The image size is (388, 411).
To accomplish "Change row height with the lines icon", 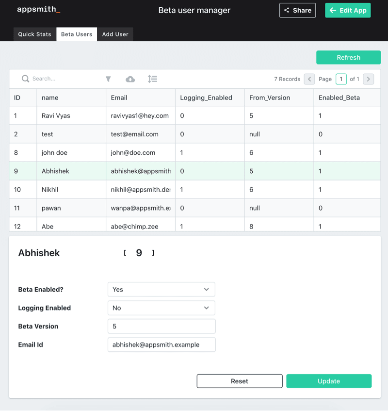I will [x=152, y=79].
